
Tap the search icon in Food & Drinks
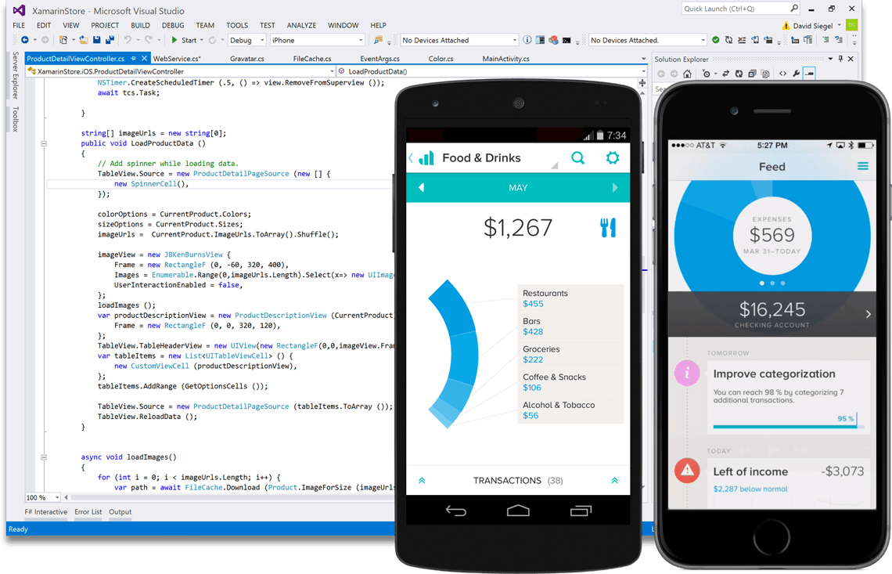tap(577, 157)
